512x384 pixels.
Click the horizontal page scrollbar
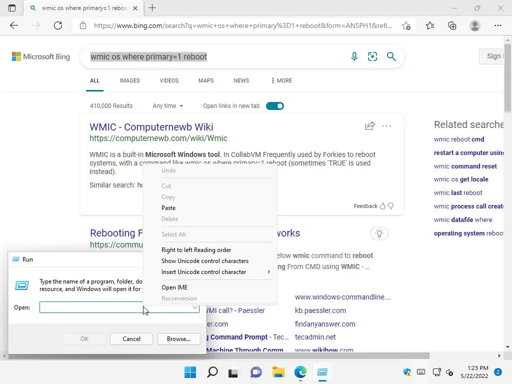tap(218, 355)
